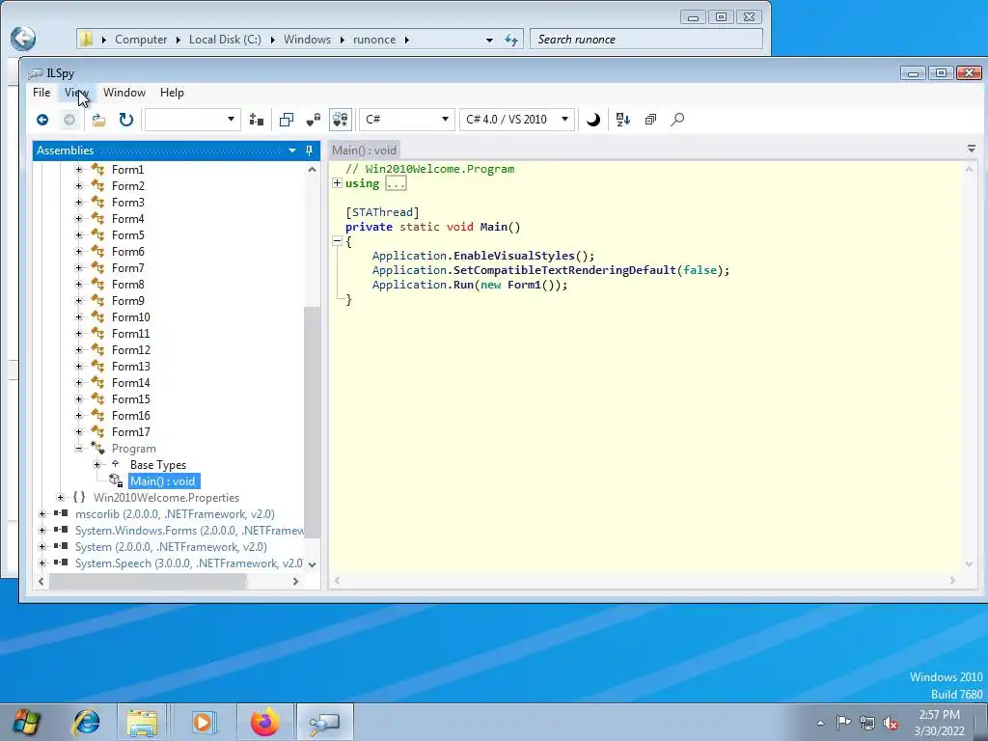The height and width of the screenshot is (741, 988).
Task: Open the Window menu
Action: coord(124,93)
